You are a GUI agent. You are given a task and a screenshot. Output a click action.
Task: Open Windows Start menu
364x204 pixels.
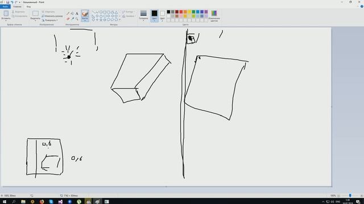[x=5, y=202]
